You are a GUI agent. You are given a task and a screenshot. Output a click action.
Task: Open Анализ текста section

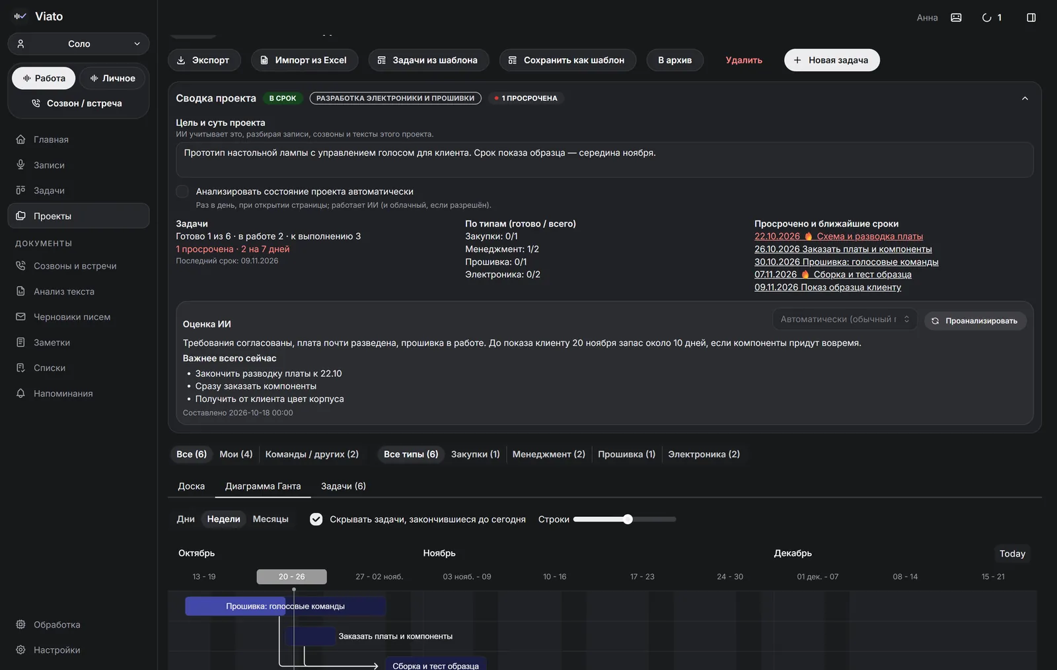(78, 291)
